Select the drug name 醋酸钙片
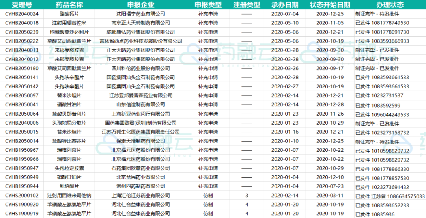This screenshot has height=218, width=426. pos(69,14)
